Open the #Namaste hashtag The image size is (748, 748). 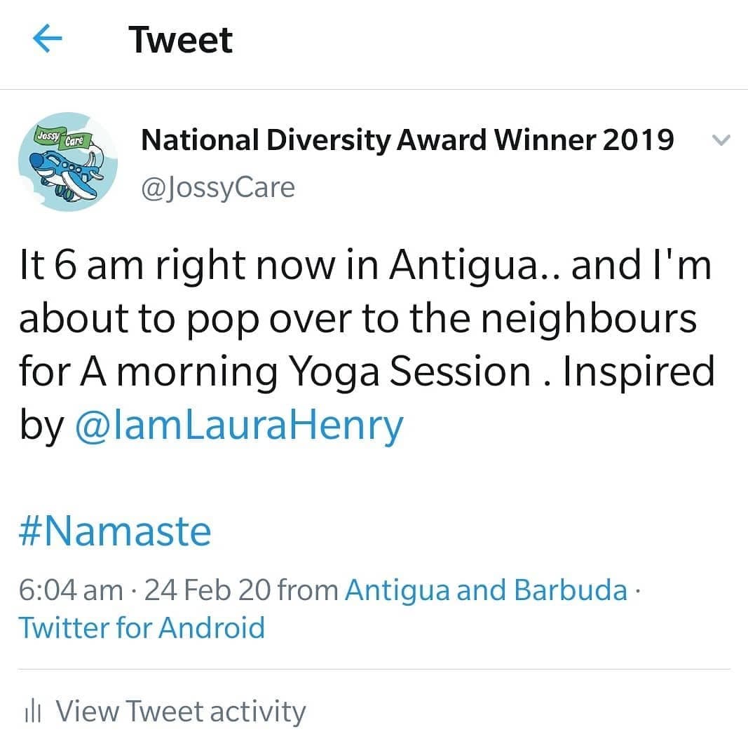(x=115, y=531)
